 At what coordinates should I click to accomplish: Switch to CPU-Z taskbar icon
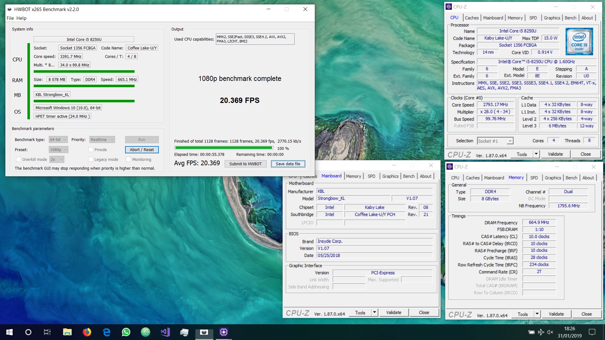coord(224,332)
